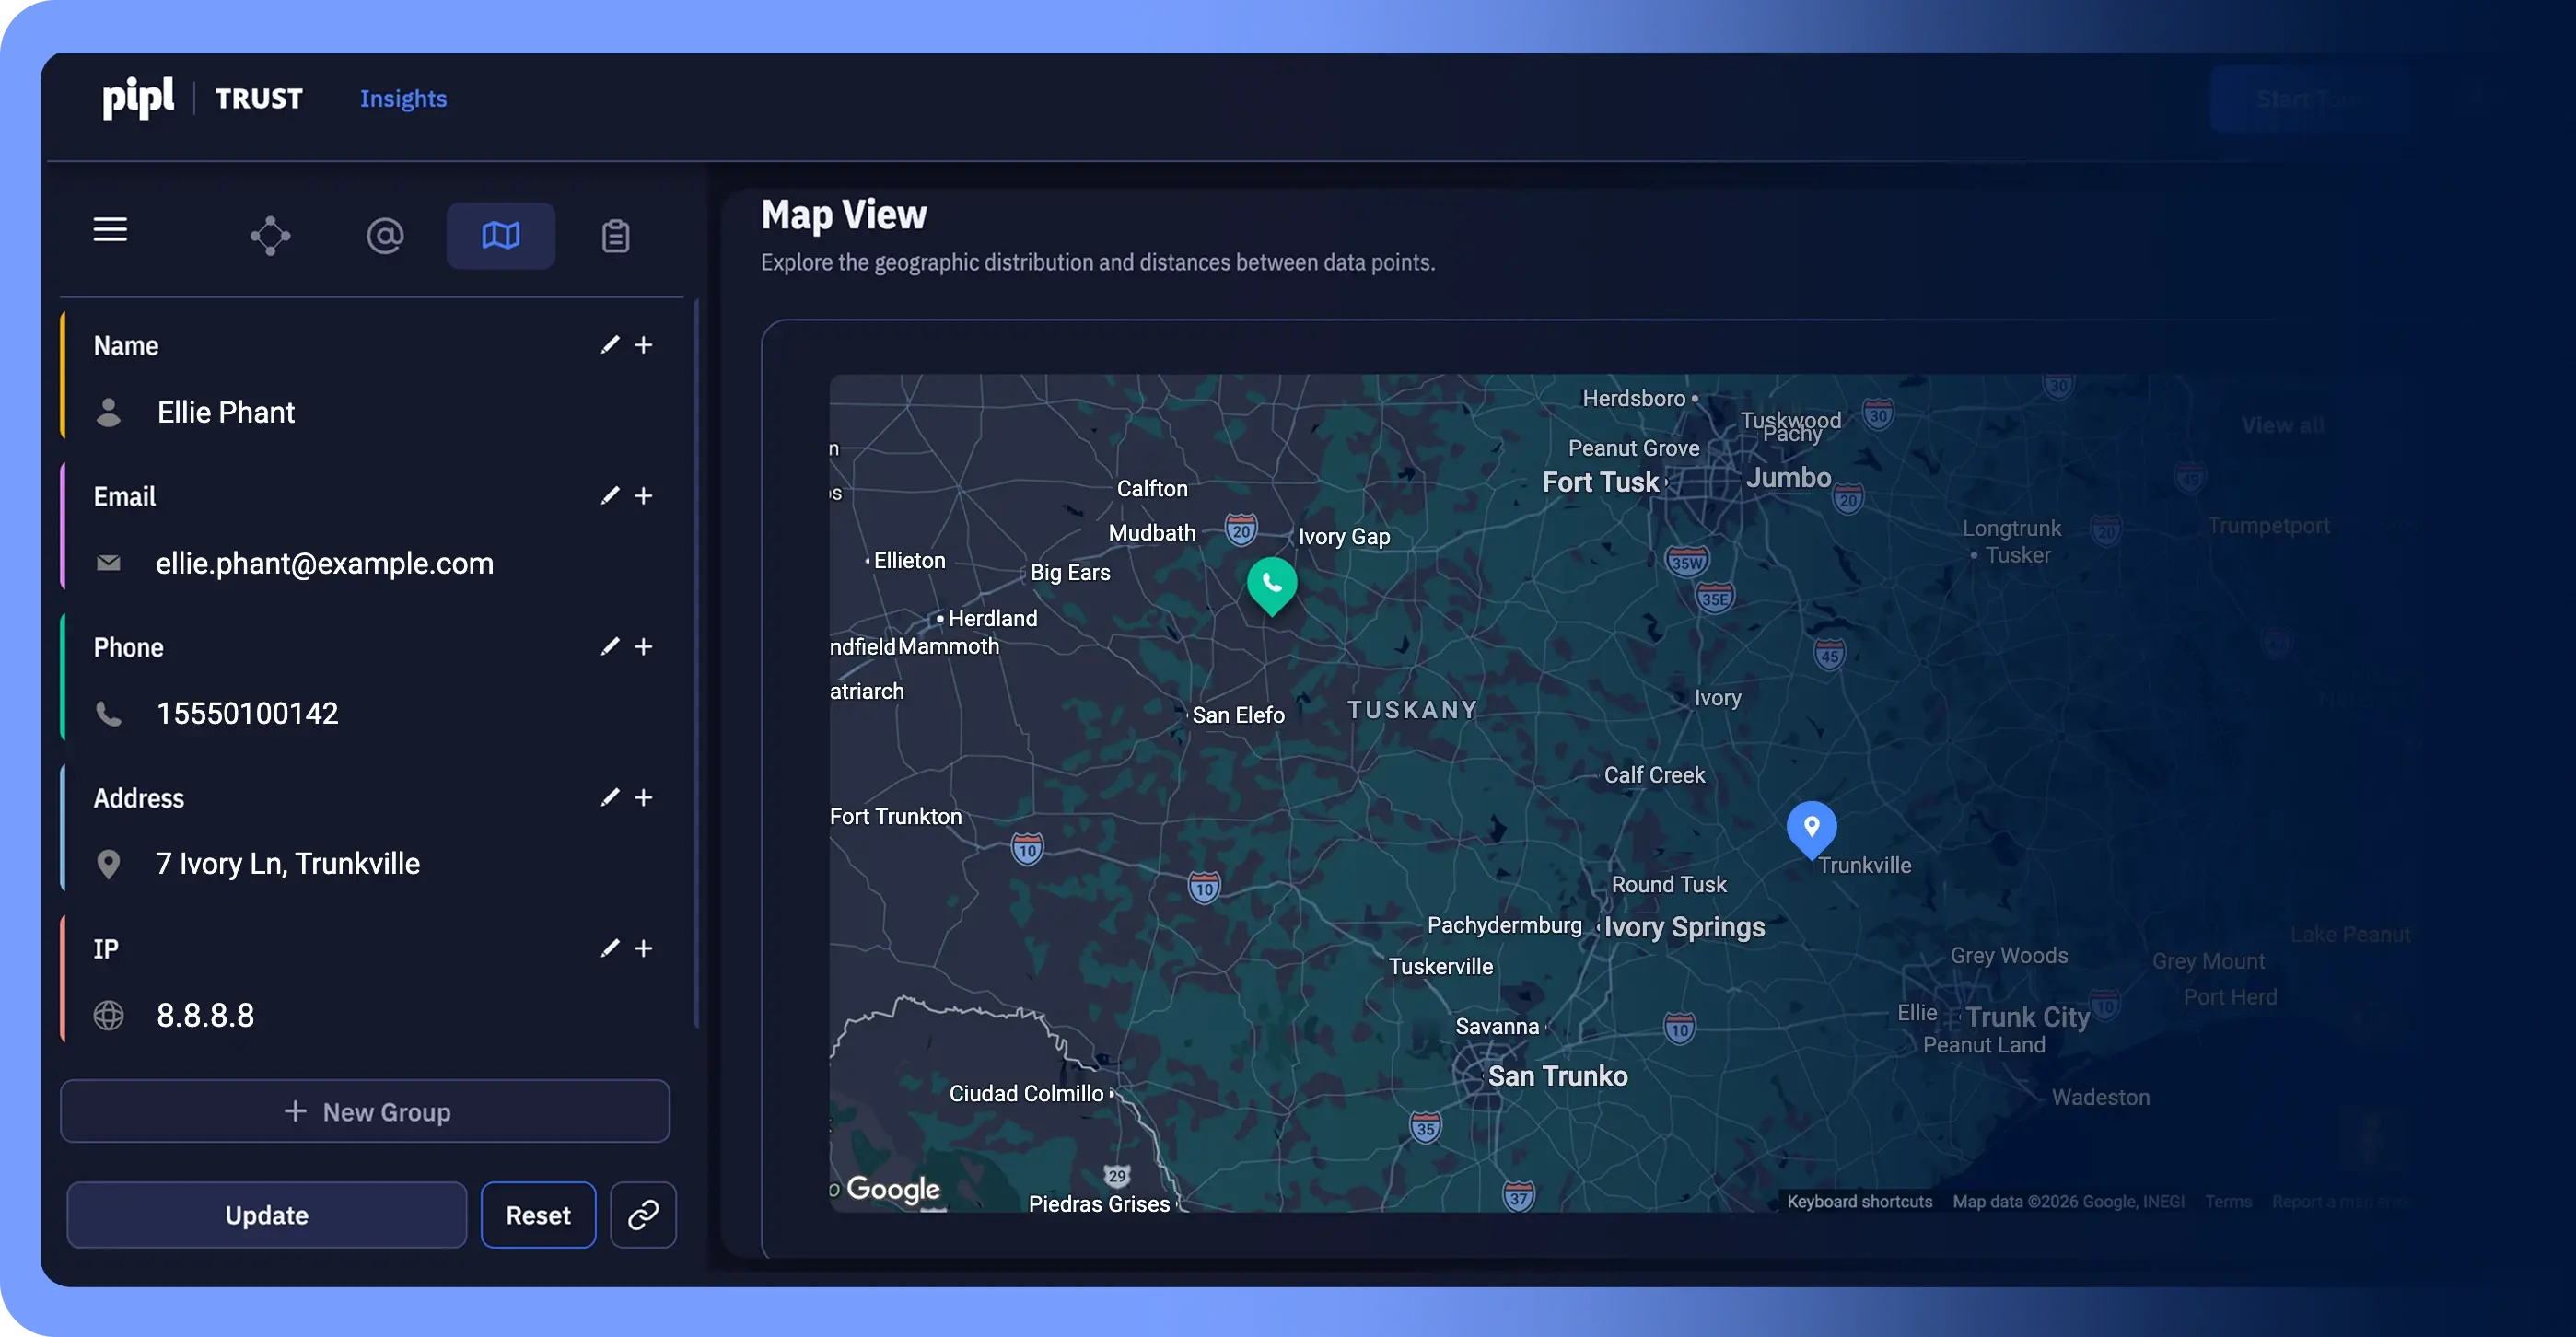Switch to the graph network view icon

(x=270, y=236)
